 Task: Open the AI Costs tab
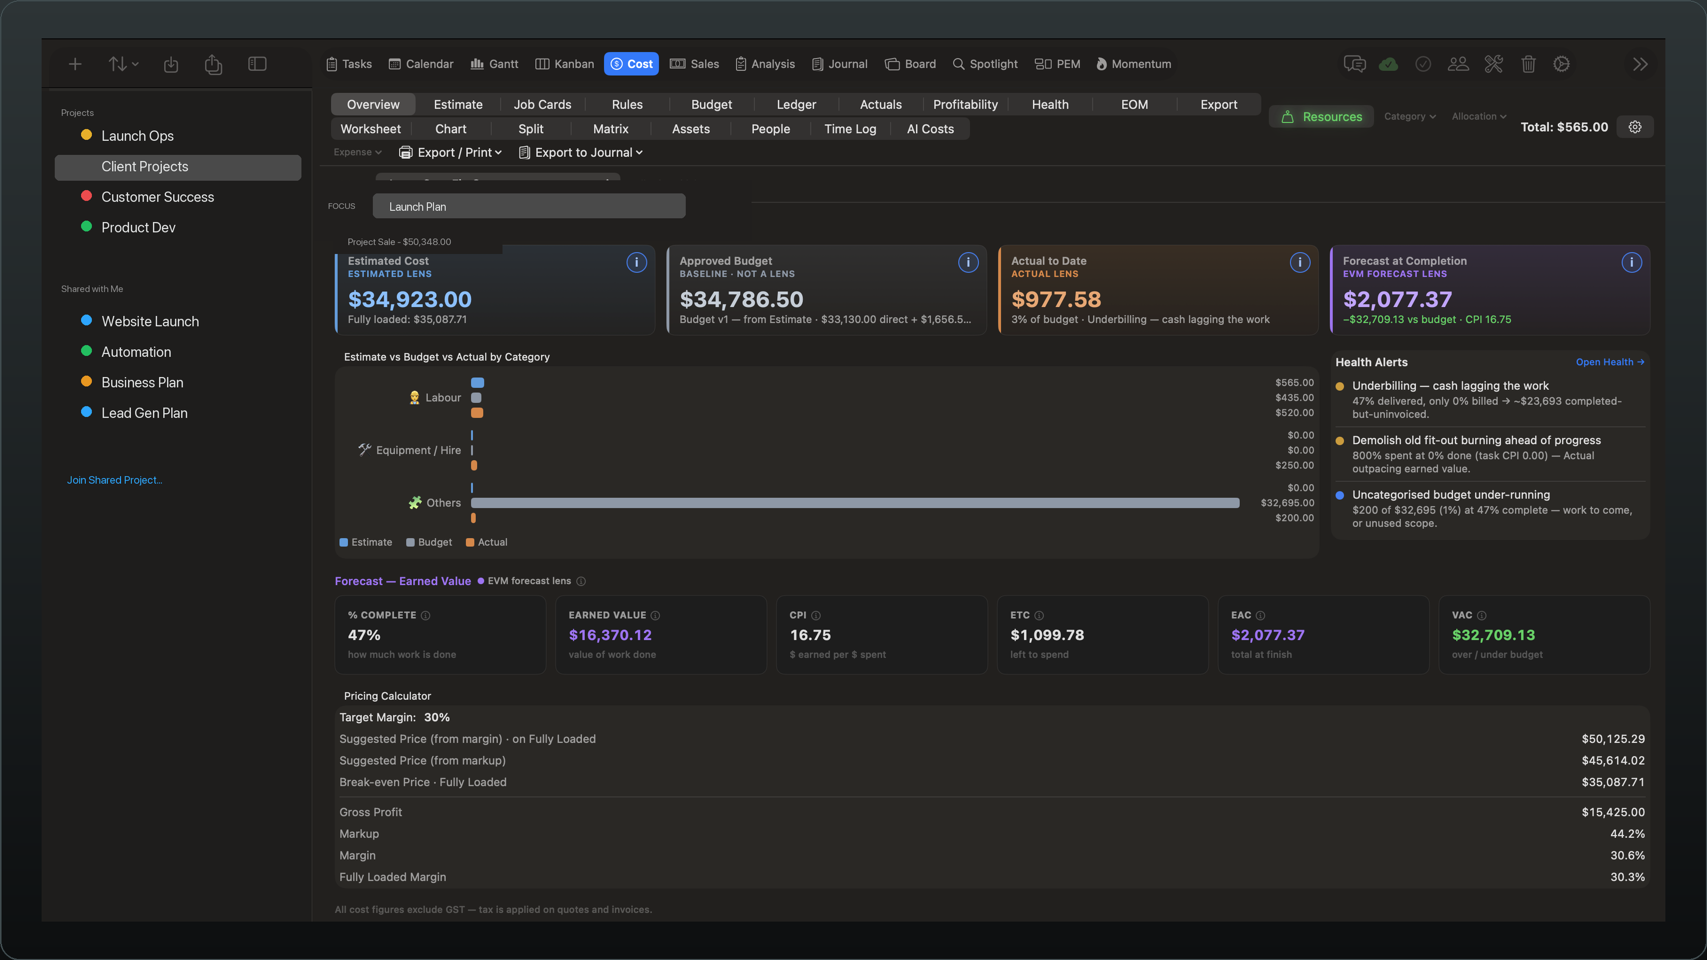930,129
